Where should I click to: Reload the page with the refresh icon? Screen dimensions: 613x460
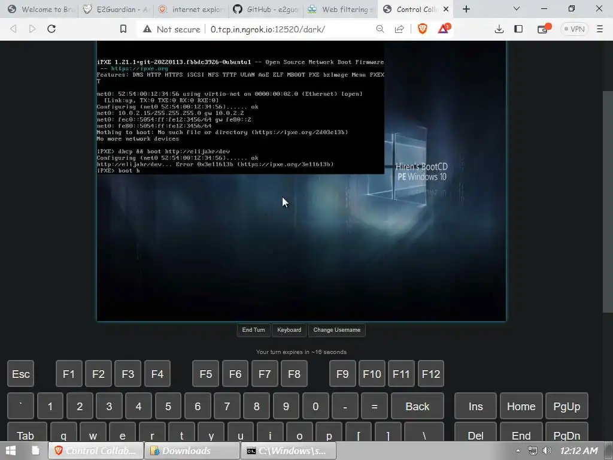point(51,29)
